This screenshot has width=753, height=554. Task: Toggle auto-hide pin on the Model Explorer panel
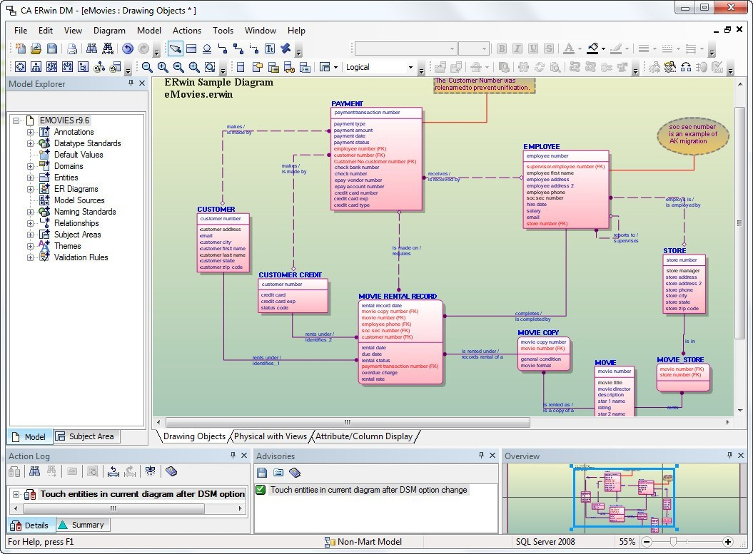pos(131,83)
